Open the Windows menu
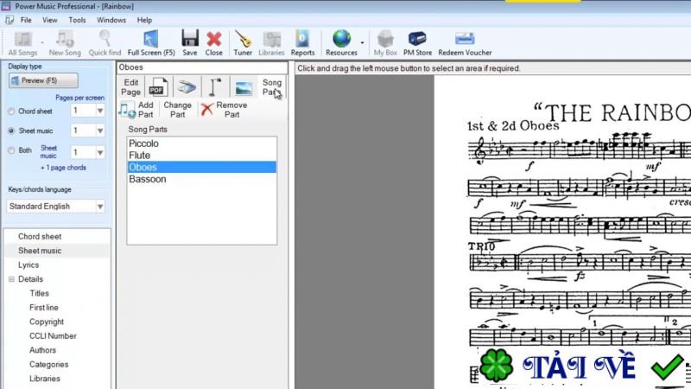 [x=111, y=20]
